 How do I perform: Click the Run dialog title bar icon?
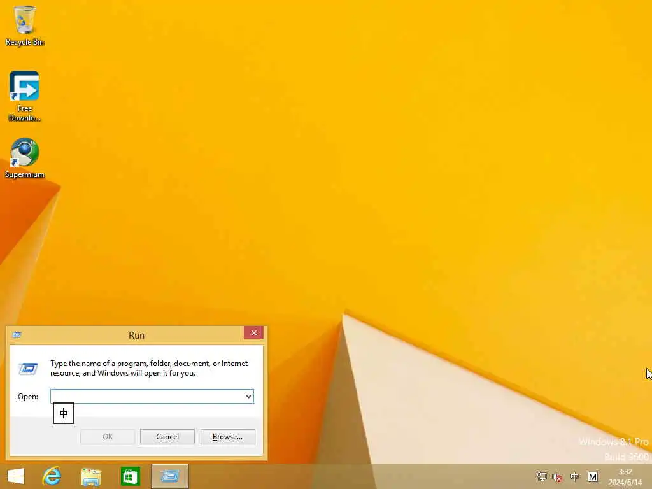coord(17,335)
